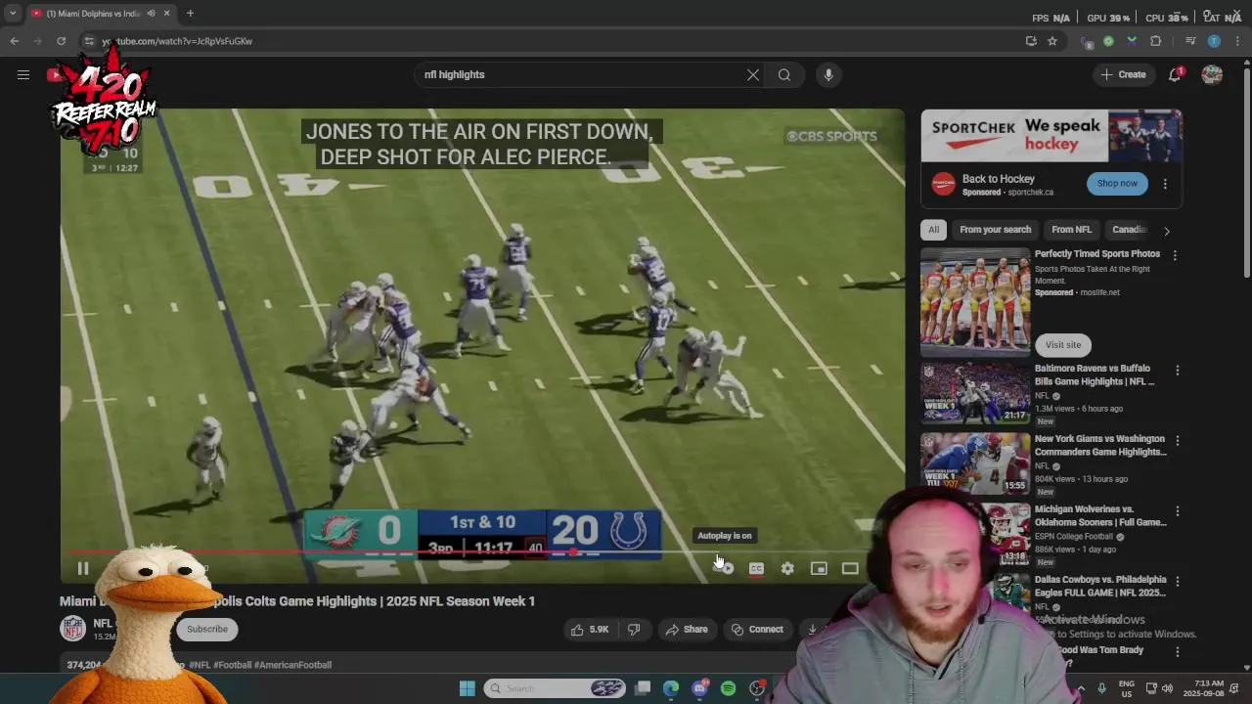Enable theater mode
This screenshot has width=1252, height=704.
(x=850, y=568)
